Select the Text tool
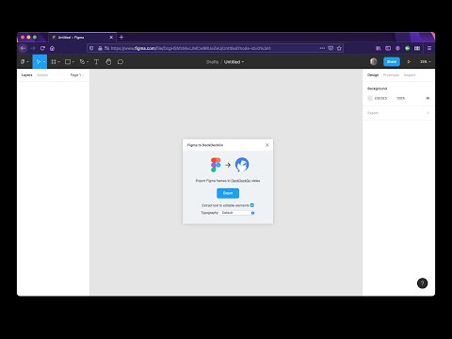The height and width of the screenshot is (339, 452). pos(96,62)
